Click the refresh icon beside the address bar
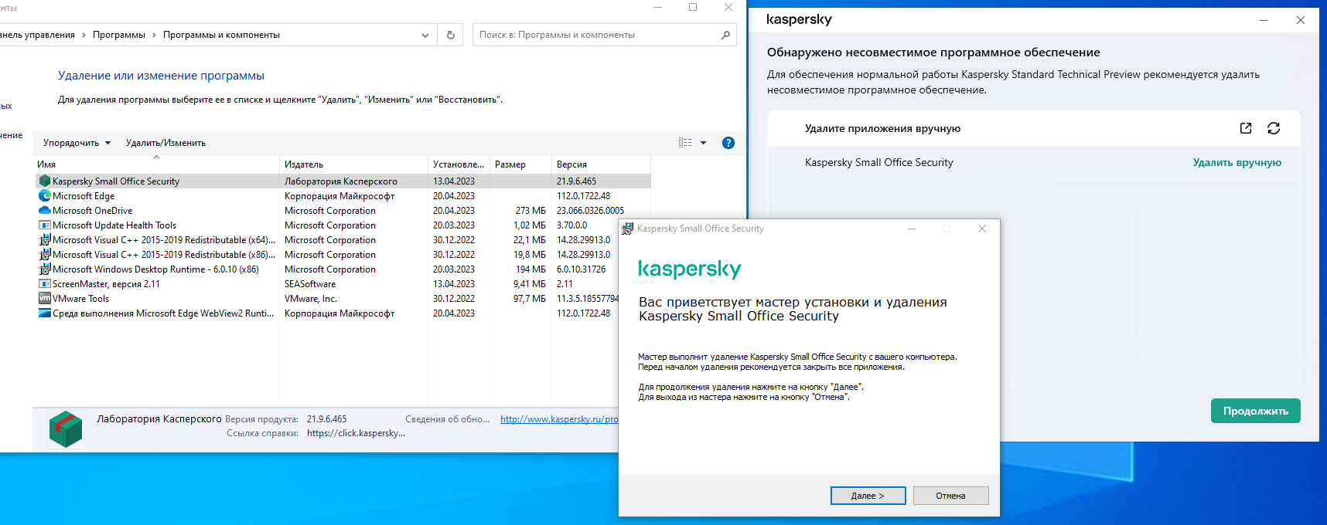The width and height of the screenshot is (1327, 525). click(x=451, y=35)
